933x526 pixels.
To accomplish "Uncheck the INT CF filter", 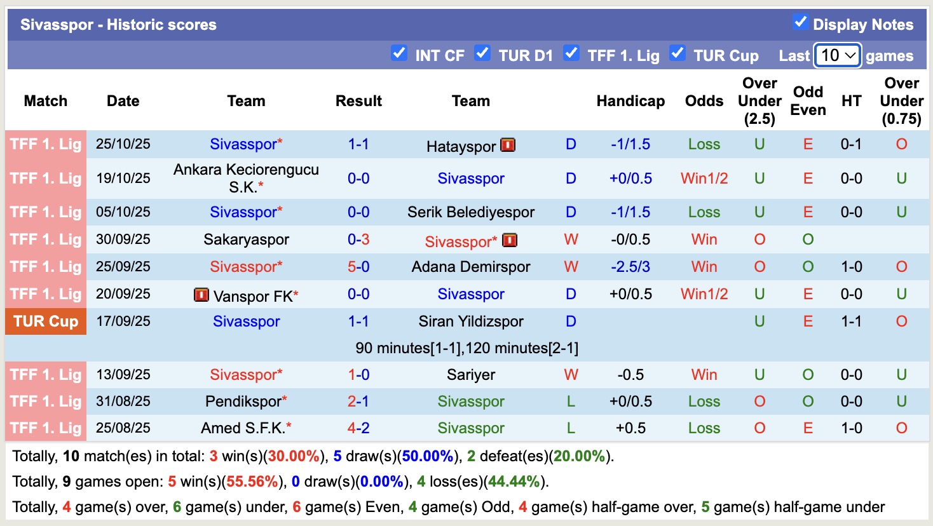I will (399, 54).
